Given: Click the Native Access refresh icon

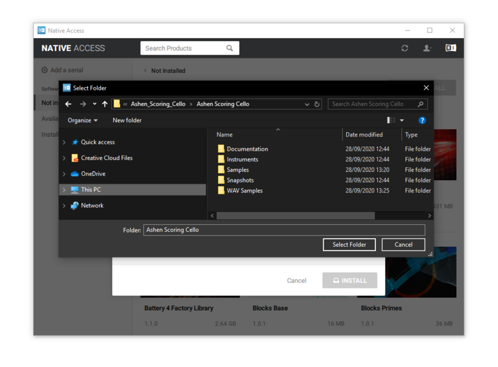Looking at the screenshot, I should [x=404, y=48].
